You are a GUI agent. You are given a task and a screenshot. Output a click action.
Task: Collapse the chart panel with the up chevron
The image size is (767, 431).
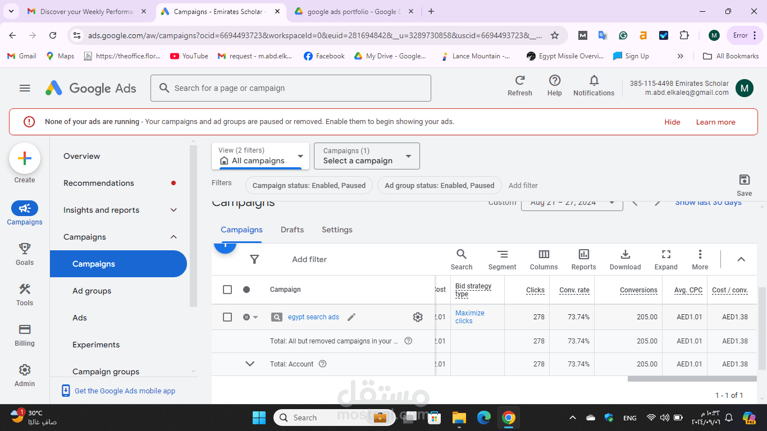point(741,259)
